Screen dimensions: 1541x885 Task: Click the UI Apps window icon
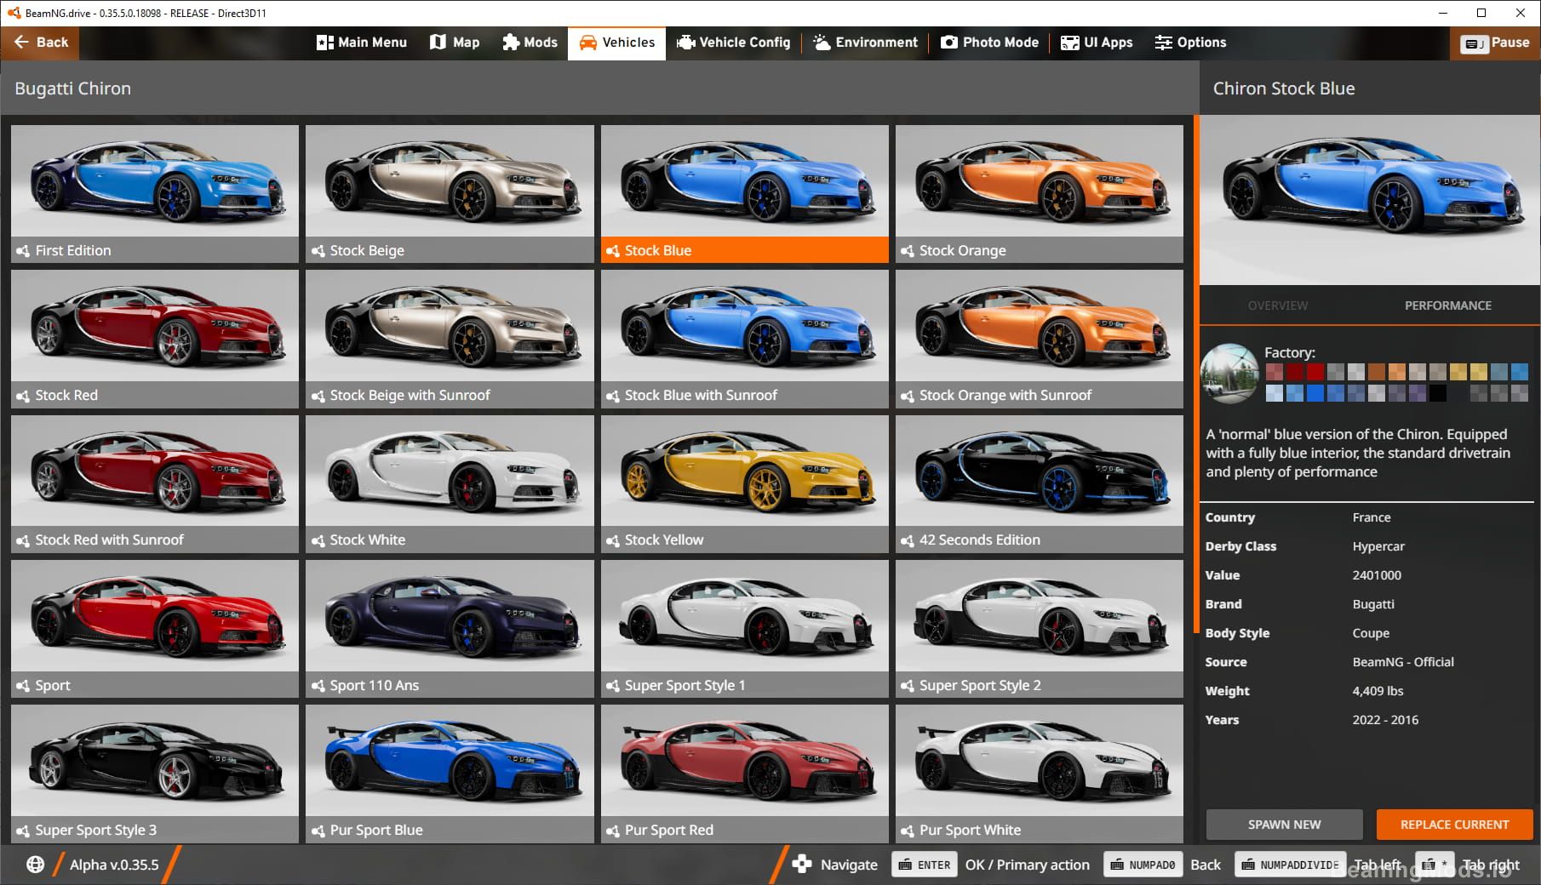1069,43
